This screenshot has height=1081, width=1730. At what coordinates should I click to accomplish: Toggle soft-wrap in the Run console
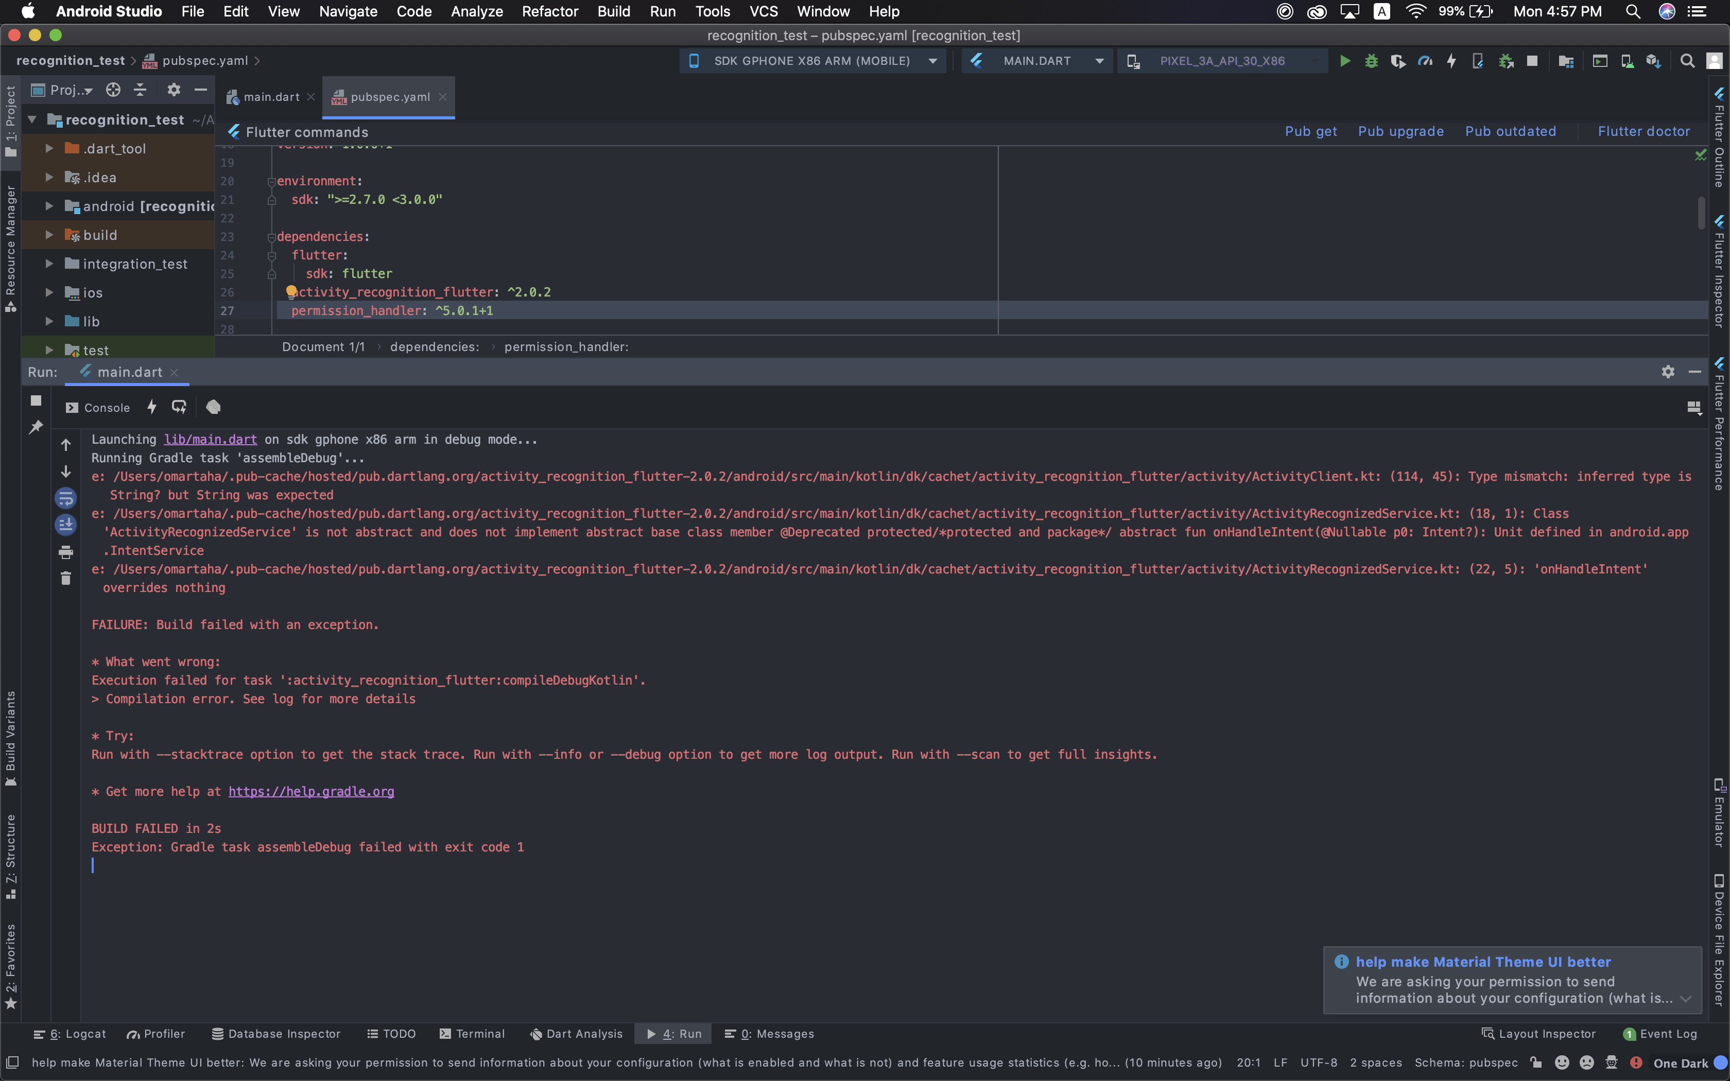point(66,499)
